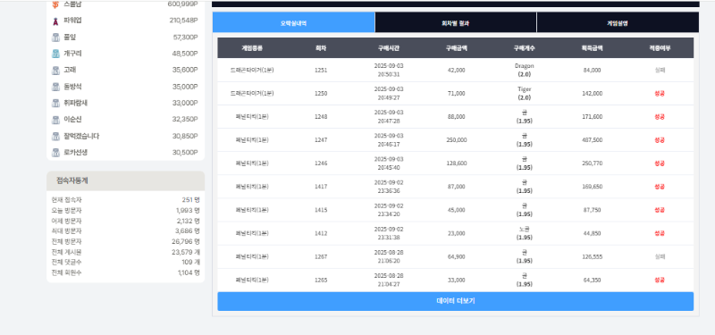This screenshot has height=335, width=715.
Task: Click the avatar icon next to 로카선생
Action: pyautogui.click(x=55, y=152)
